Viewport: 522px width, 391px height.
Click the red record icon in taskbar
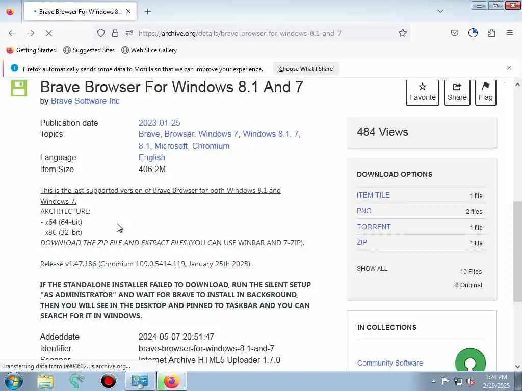pyautogui.click(x=108, y=381)
